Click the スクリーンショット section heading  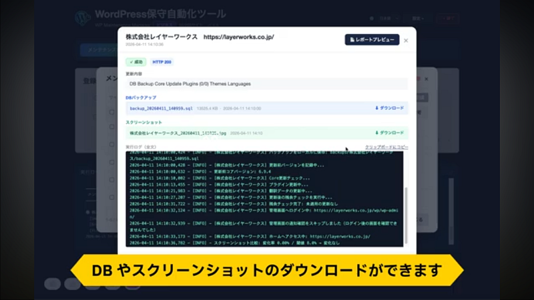coord(144,123)
